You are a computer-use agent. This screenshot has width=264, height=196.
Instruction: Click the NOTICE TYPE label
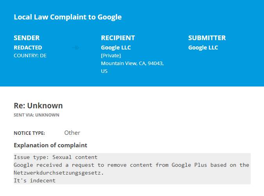pyautogui.click(x=29, y=133)
